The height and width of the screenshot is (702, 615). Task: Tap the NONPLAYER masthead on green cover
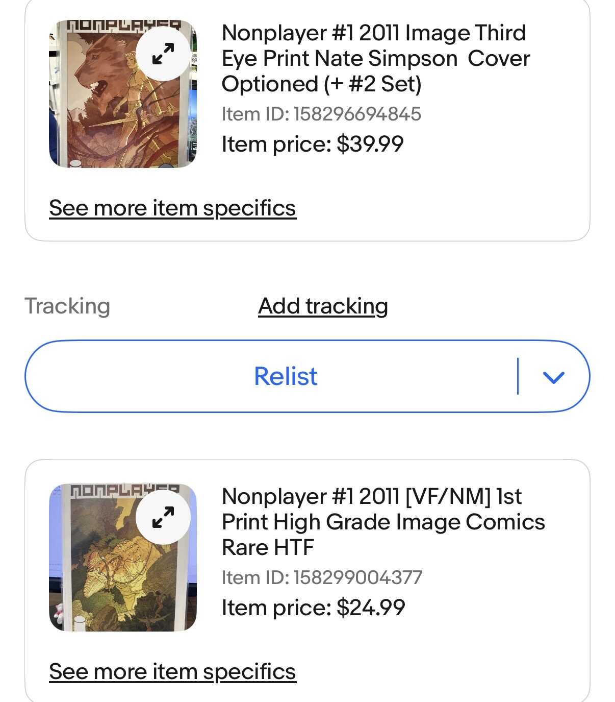(125, 490)
